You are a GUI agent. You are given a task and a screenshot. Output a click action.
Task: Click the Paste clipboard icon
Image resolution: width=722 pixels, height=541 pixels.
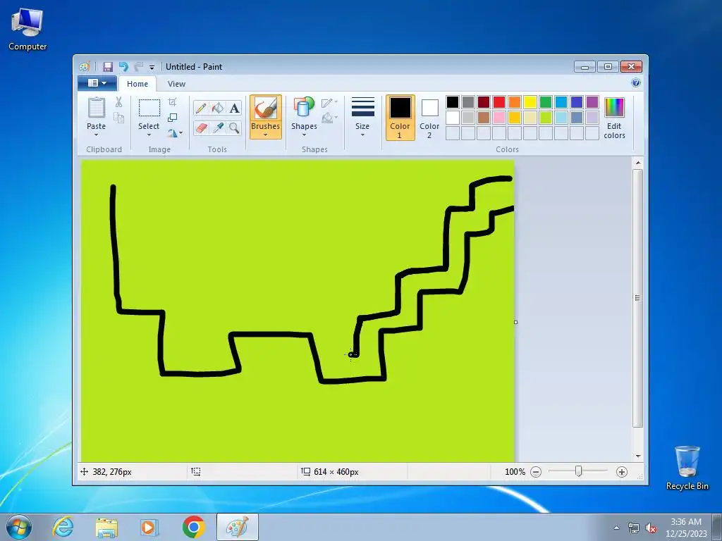[96, 108]
